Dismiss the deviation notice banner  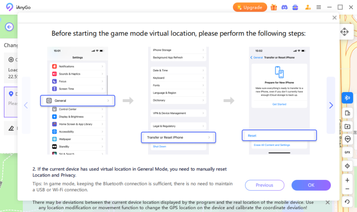tap(327, 202)
